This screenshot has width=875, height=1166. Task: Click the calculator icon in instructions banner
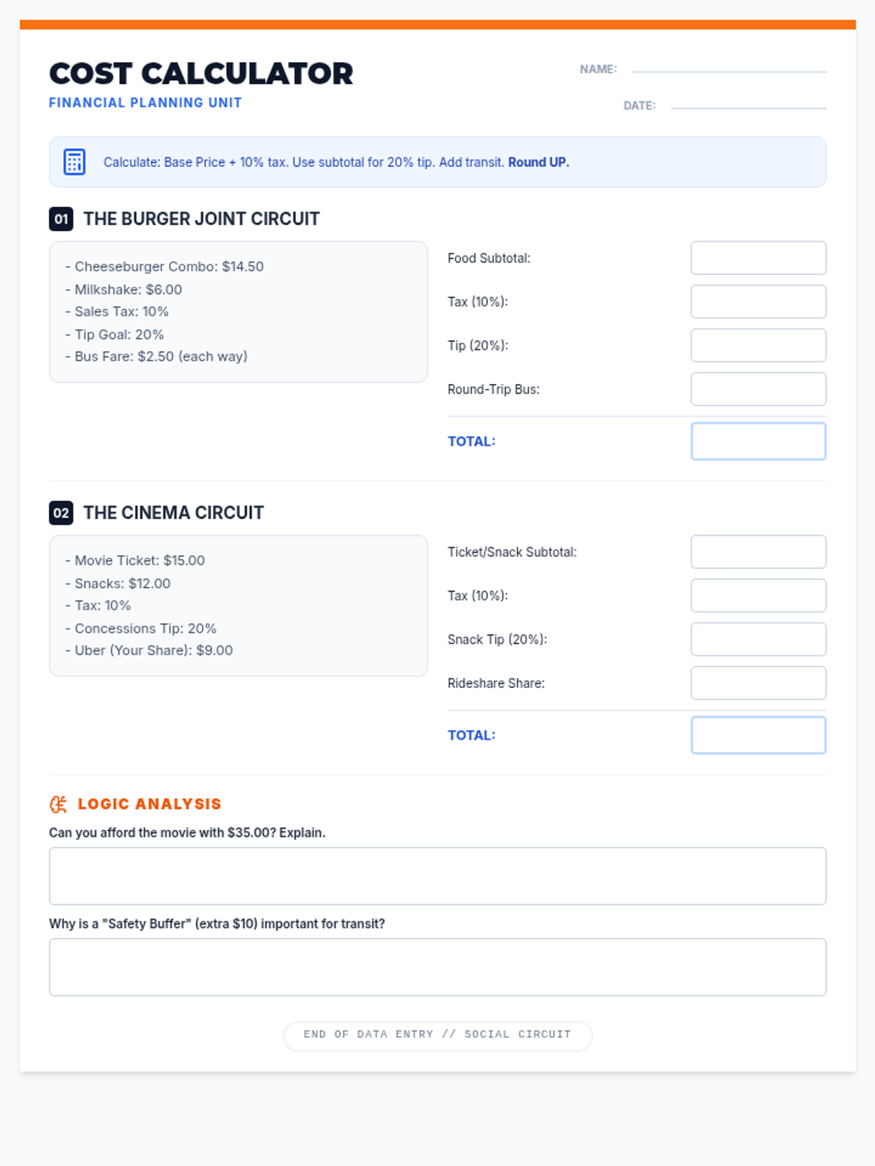(74, 162)
